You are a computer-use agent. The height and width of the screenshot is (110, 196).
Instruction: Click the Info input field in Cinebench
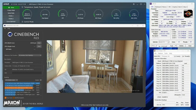(x=27, y=73)
